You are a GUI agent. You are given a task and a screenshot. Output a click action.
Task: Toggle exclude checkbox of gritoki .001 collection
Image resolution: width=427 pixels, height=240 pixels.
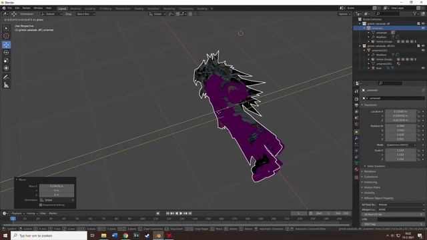[x=418, y=46]
